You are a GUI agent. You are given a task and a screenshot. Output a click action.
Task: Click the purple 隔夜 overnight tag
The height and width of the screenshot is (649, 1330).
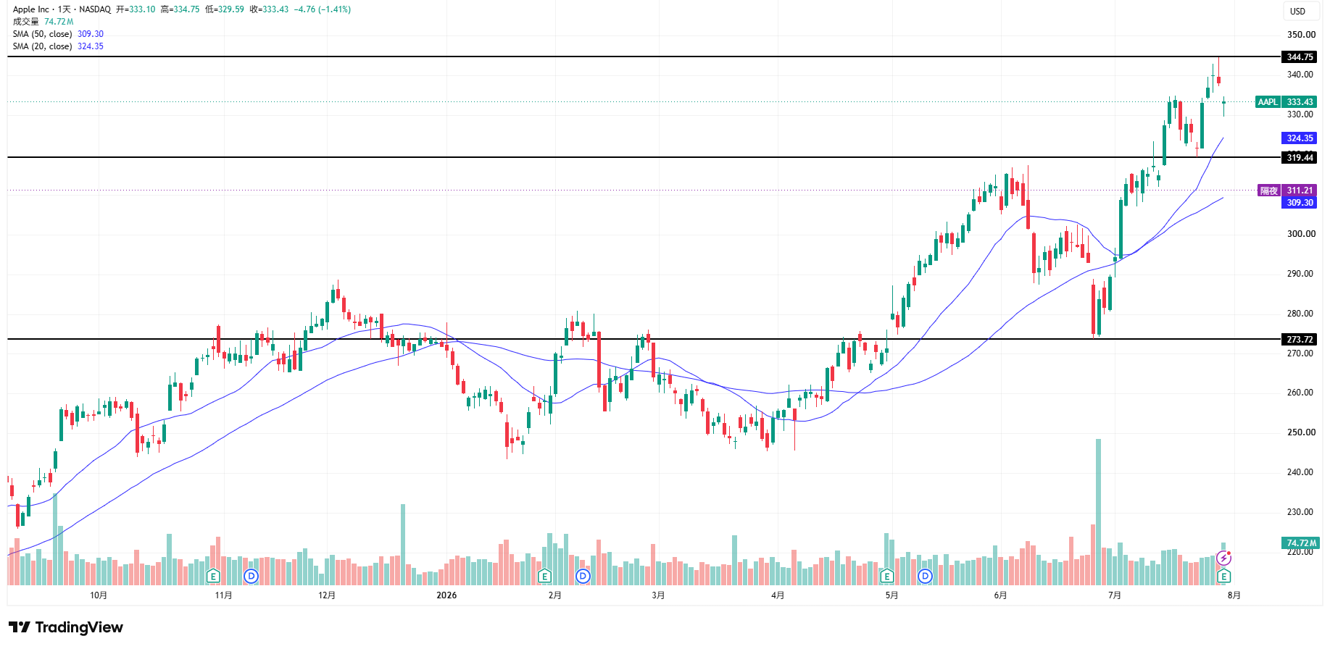tap(1269, 191)
